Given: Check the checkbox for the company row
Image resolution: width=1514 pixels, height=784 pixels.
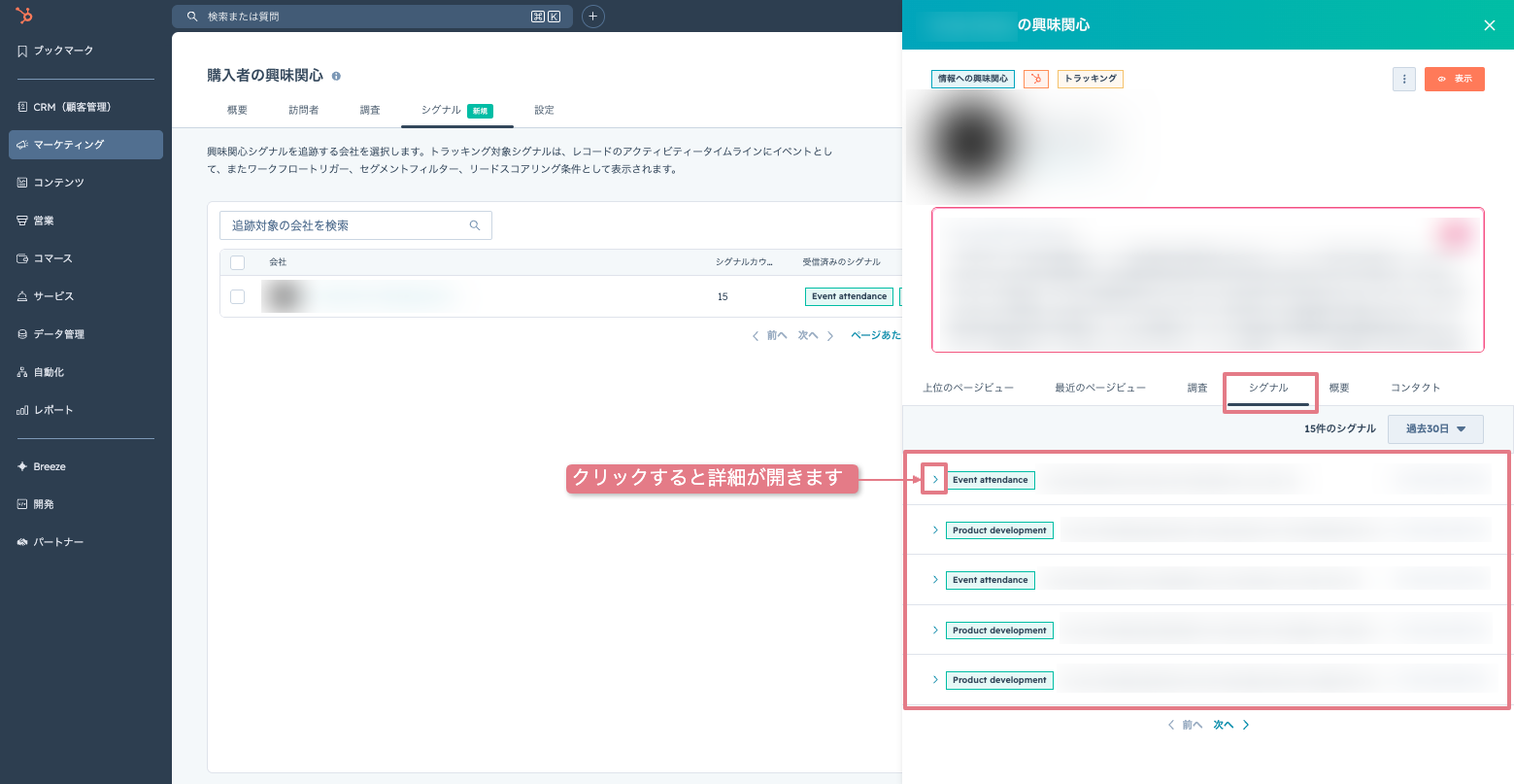Looking at the screenshot, I should (x=238, y=296).
